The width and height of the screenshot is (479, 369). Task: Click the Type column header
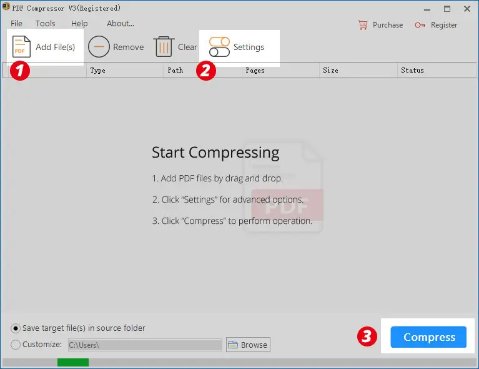[x=126, y=71]
